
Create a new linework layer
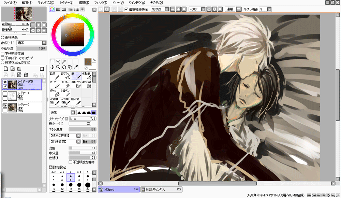[13, 69]
